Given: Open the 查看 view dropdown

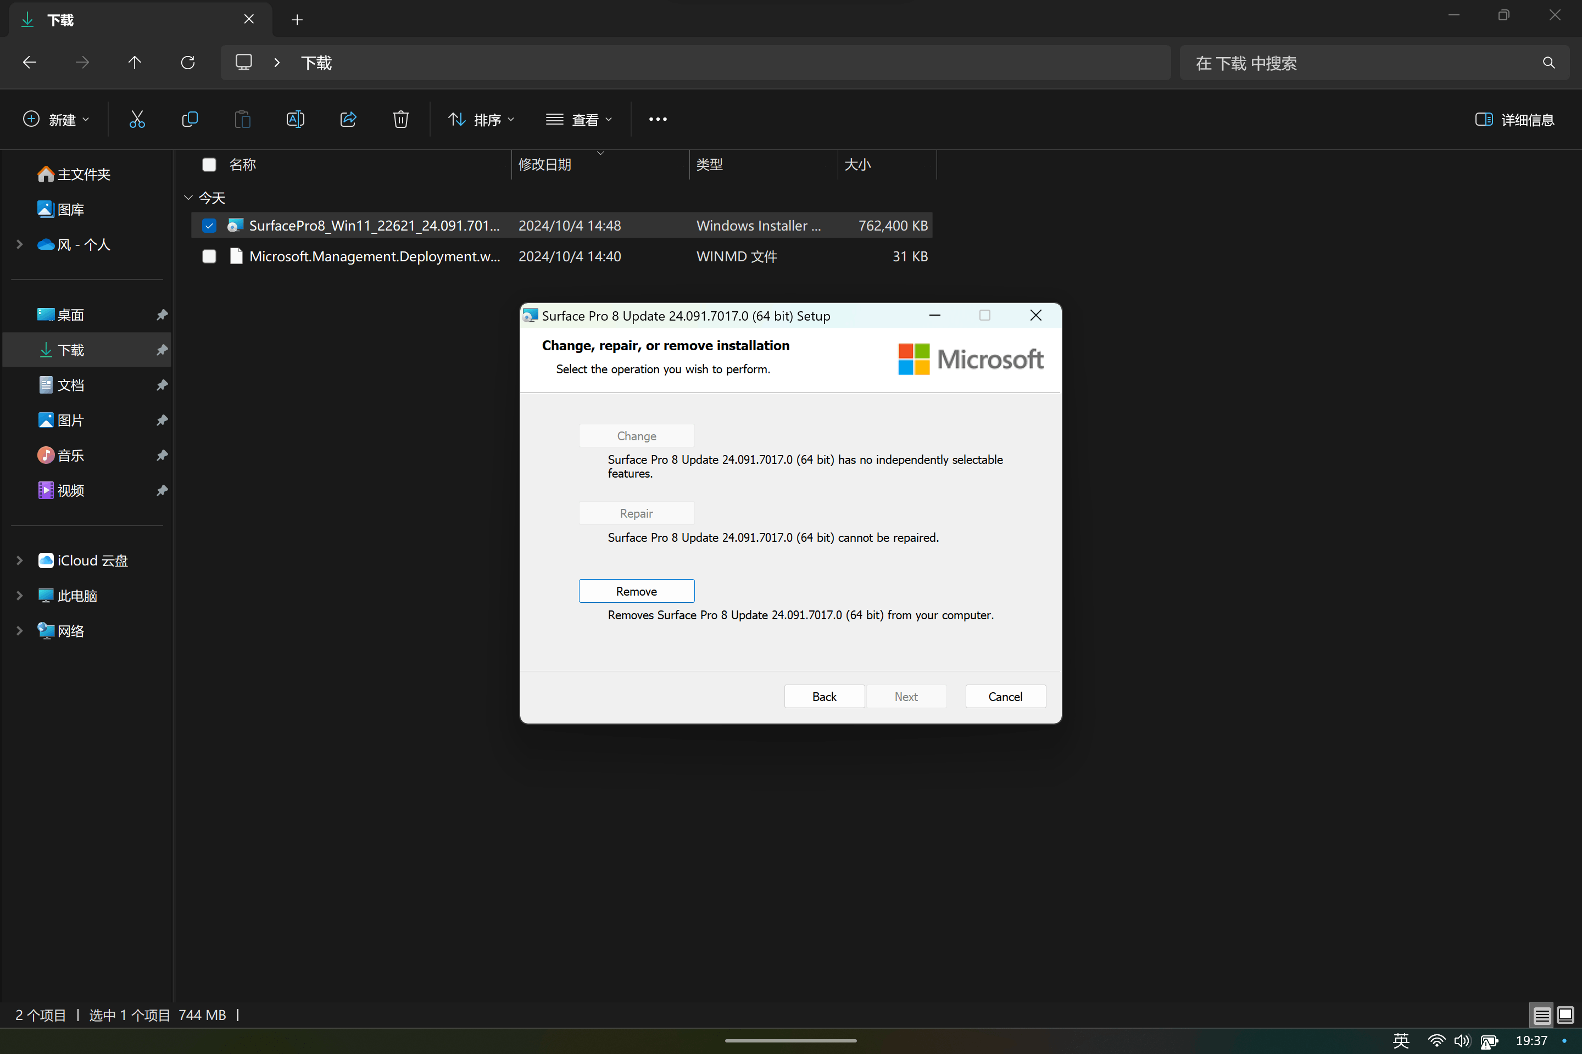Looking at the screenshot, I should click(579, 120).
